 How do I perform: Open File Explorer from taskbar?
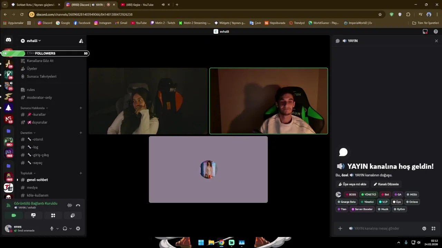pyautogui.click(x=211, y=242)
